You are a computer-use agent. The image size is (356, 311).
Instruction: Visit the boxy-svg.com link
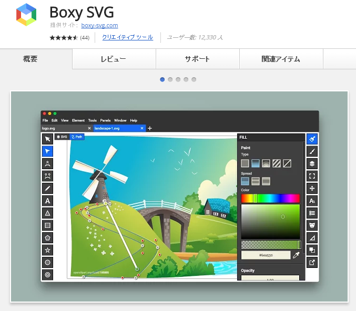[x=99, y=25]
